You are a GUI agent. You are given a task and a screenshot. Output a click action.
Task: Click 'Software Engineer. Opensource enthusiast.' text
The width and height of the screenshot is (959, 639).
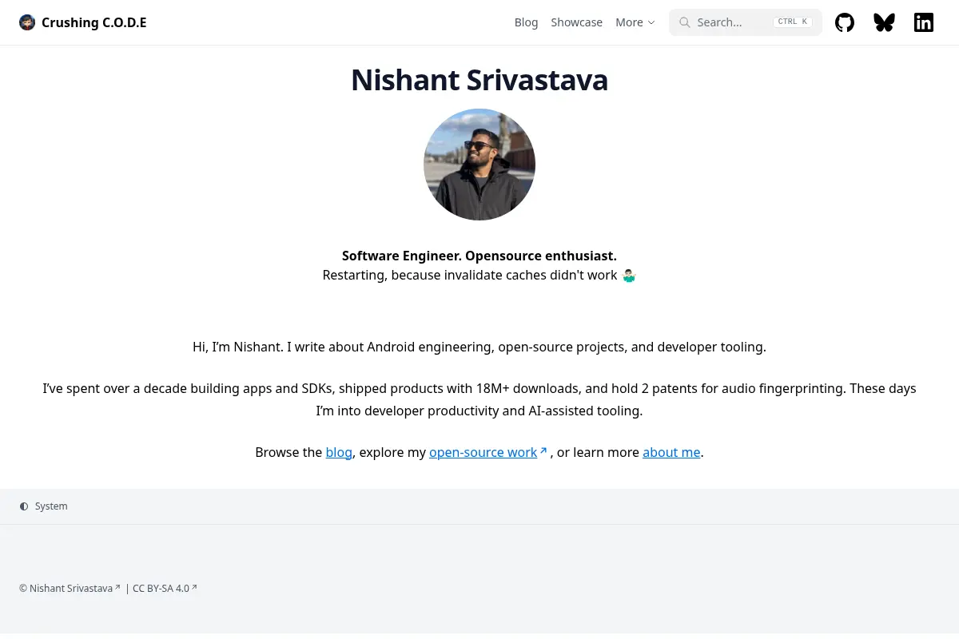click(479, 256)
